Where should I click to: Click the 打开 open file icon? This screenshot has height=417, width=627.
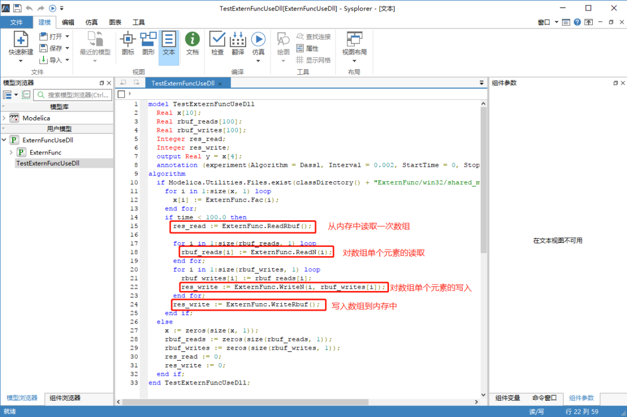[43, 37]
